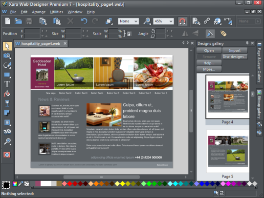Click the Undo arrow icon
This screenshot has width=264, height=198.
(x=84, y=21)
